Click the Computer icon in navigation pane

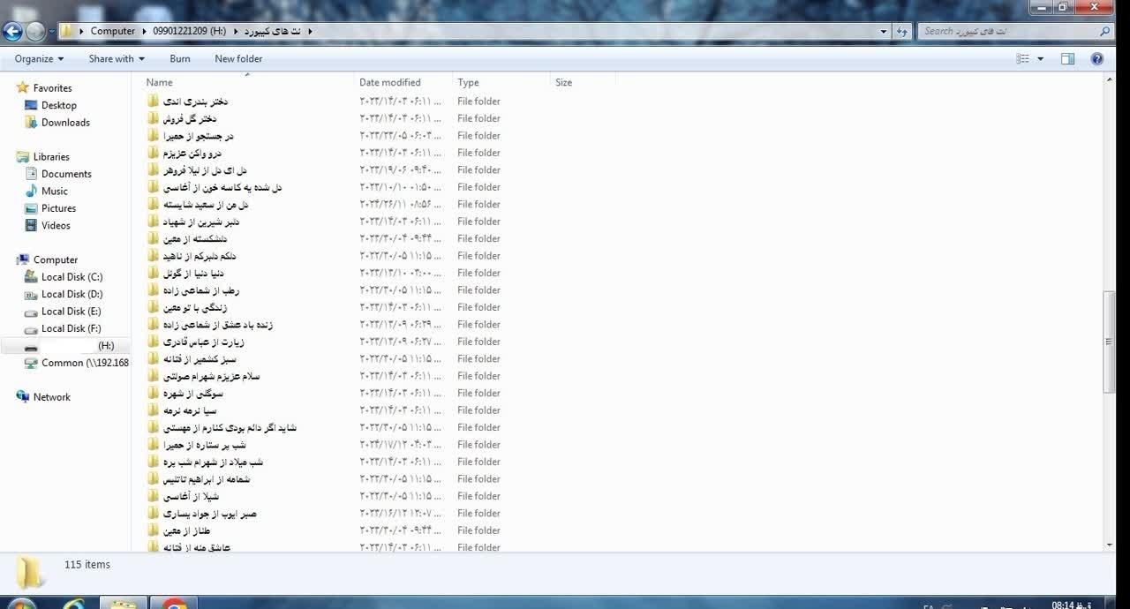(23, 259)
